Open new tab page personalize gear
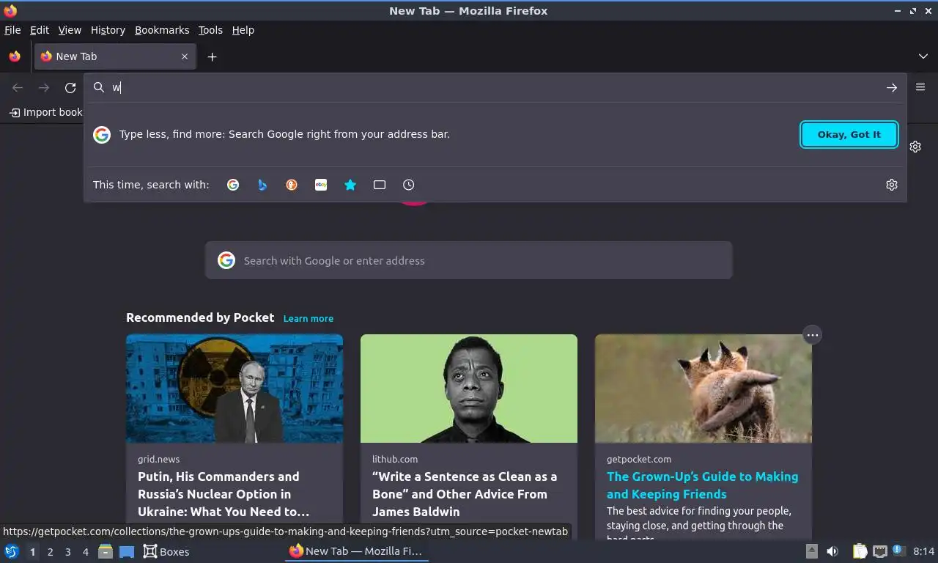 915,147
